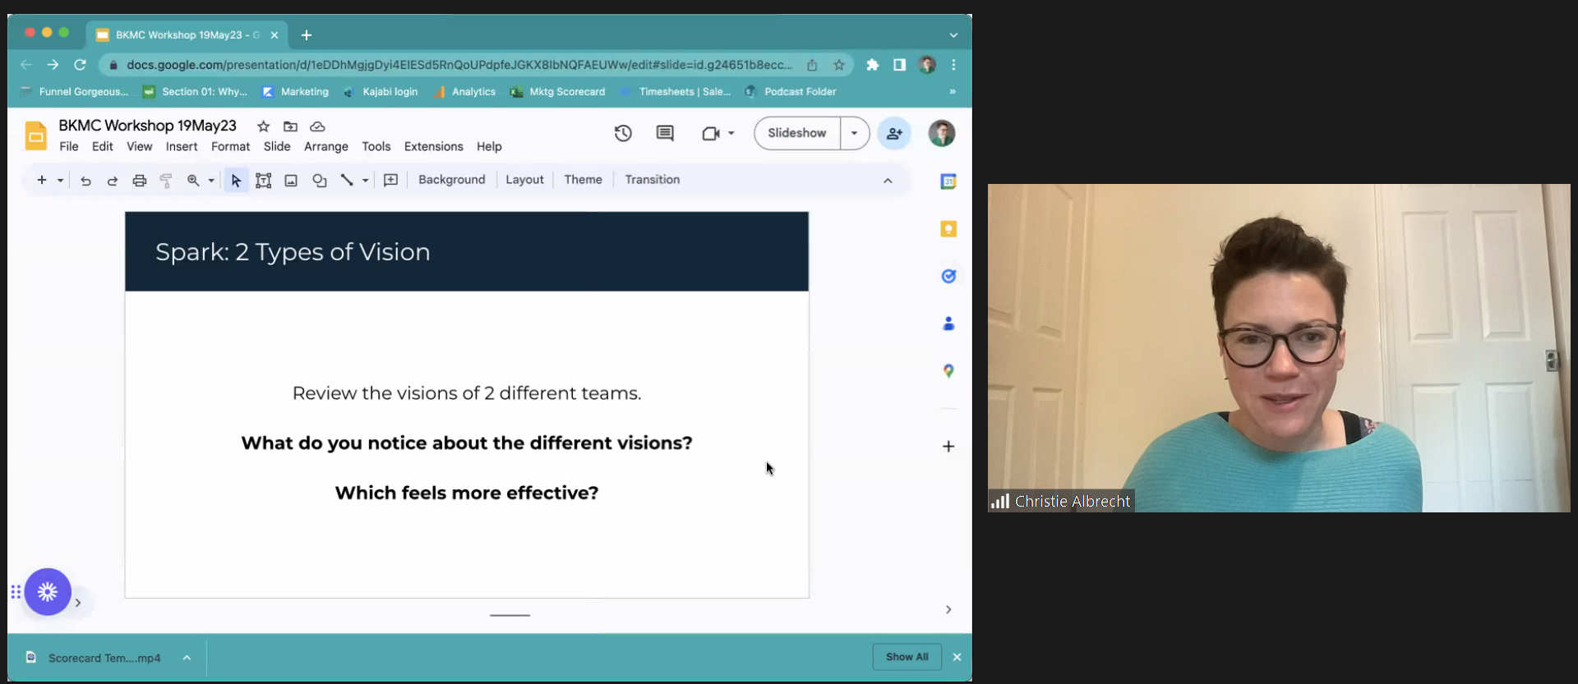Open version history clock icon

tap(623, 133)
